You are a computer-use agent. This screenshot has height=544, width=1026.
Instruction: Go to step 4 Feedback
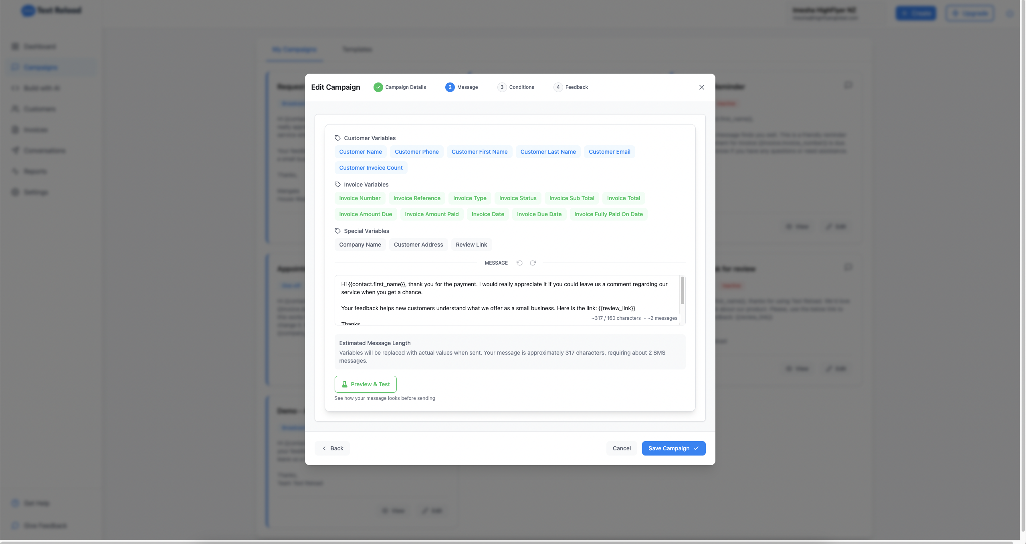(x=571, y=87)
